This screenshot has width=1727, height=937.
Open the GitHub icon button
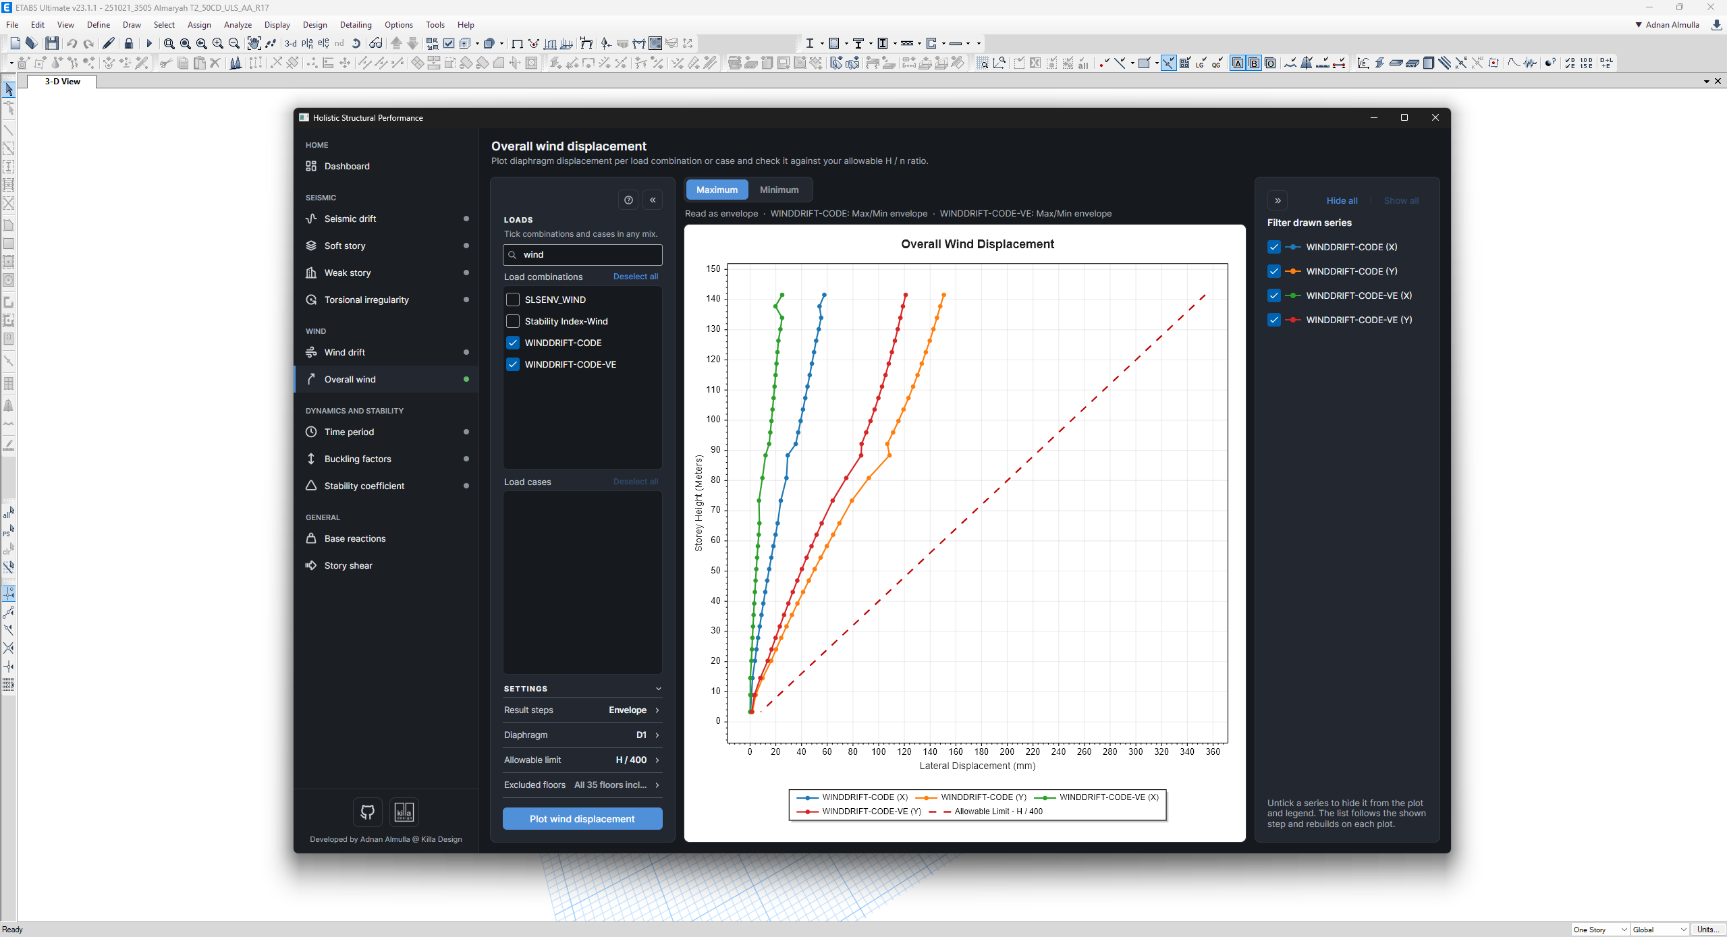368,812
